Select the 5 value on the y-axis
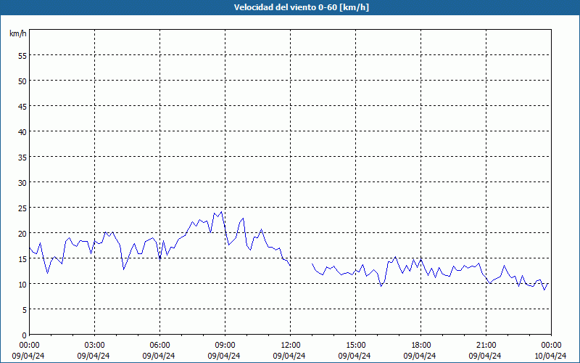The height and width of the screenshot is (363, 580). (x=25, y=310)
